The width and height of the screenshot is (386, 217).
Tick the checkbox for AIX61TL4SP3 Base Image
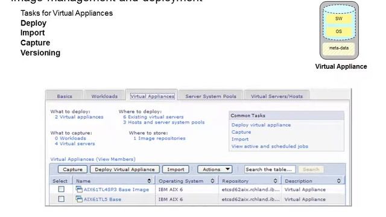pos(62,189)
